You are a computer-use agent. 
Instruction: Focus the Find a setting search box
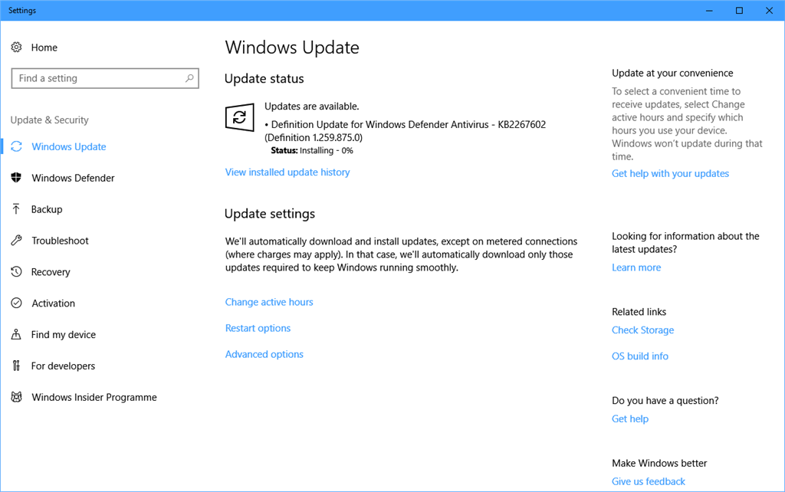click(x=105, y=78)
